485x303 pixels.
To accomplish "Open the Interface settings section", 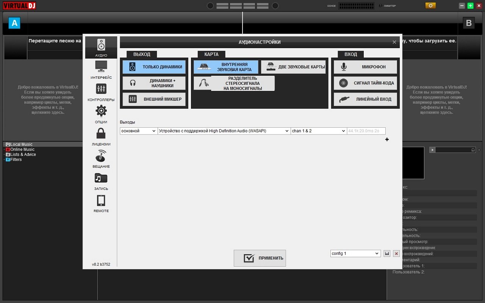I will (101, 70).
